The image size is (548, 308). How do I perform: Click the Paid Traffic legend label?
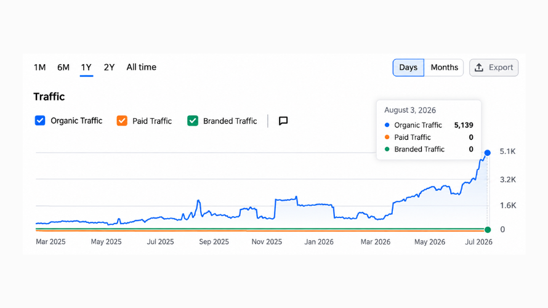tap(152, 121)
